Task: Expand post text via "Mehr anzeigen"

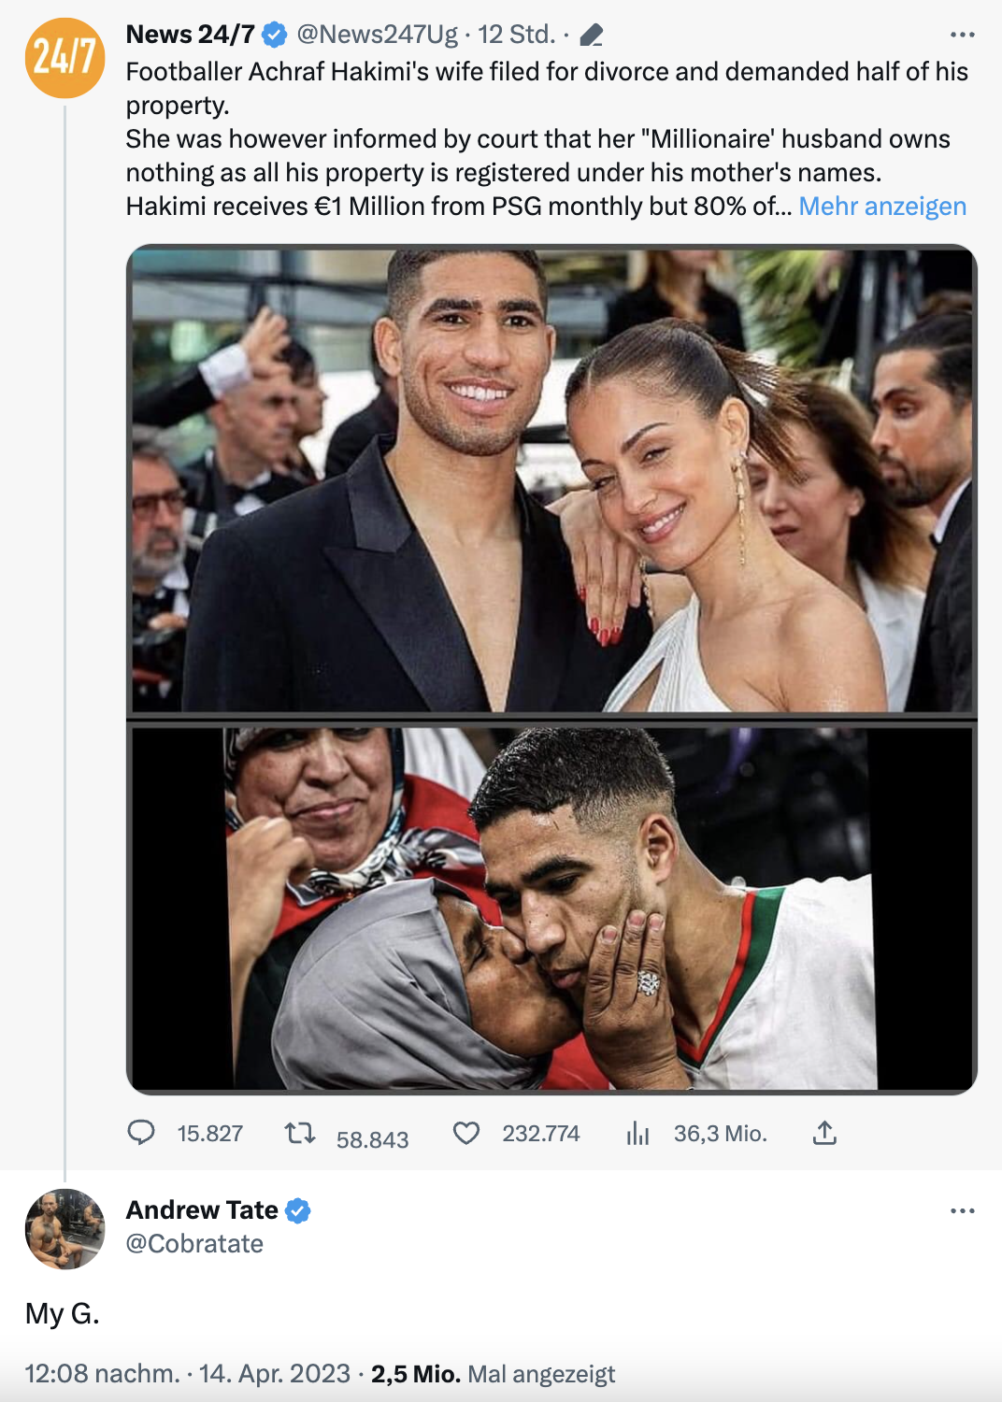Action: point(882,207)
